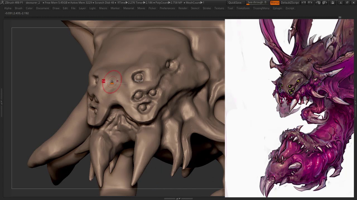This screenshot has width=357, height=200.
Task: Open the Stencil menu
Action: point(195,8)
